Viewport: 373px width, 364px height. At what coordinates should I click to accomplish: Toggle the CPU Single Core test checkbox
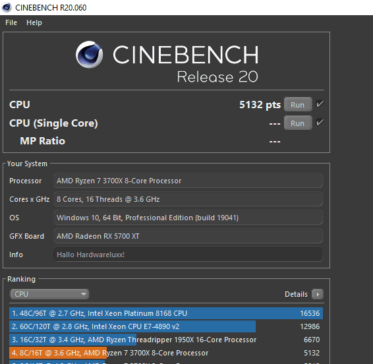coord(320,123)
